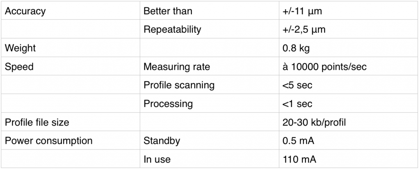Select the <1 sec value cell
The height and width of the screenshot is (170, 420).
[x=297, y=104]
